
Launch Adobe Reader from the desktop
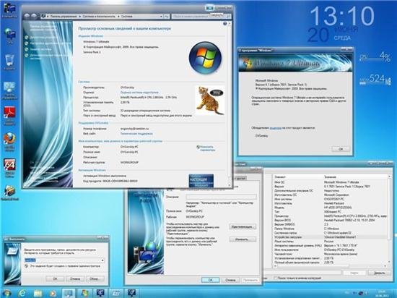[9, 116]
